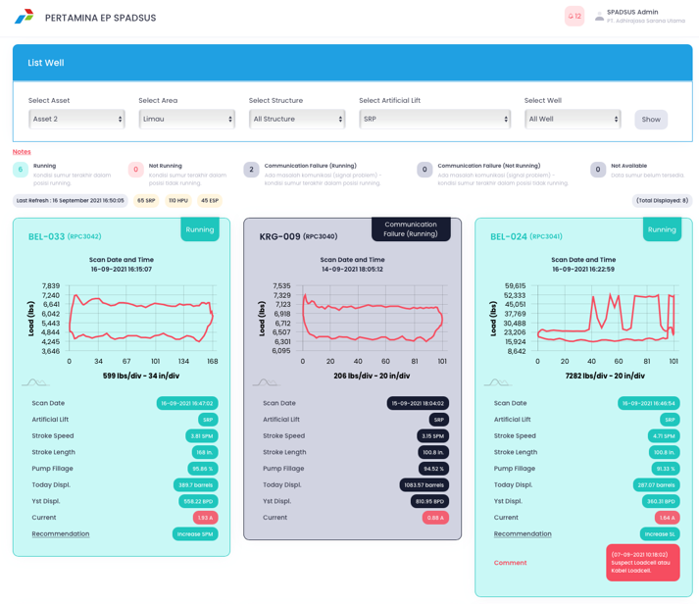Click the SPADSUS Admin user avatar

[599, 17]
